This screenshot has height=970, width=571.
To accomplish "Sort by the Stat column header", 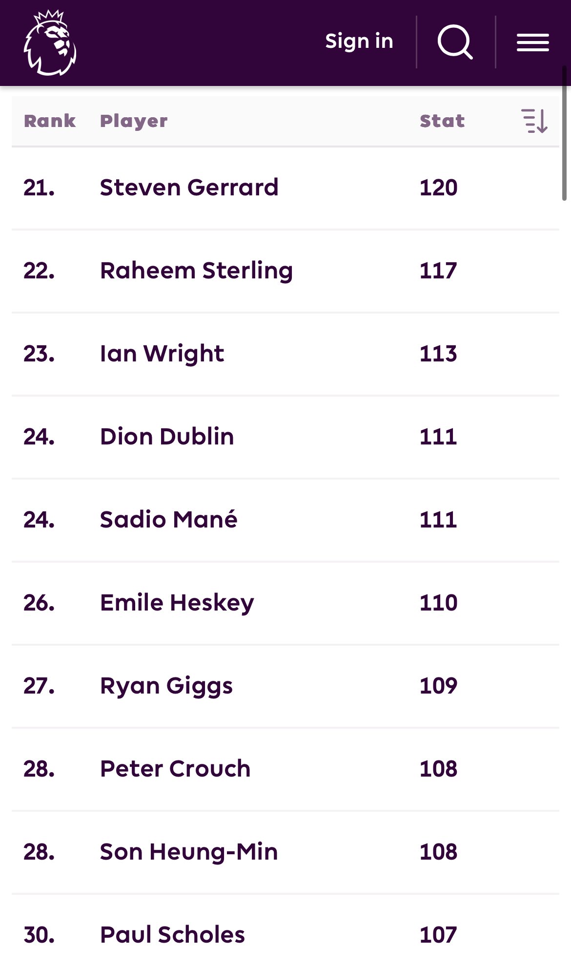I will point(442,121).
